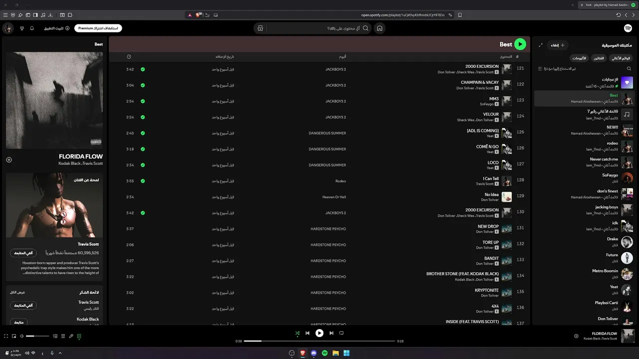Open Brave Shields lion icon
This screenshot has width=639, height=359.
coord(198,15)
